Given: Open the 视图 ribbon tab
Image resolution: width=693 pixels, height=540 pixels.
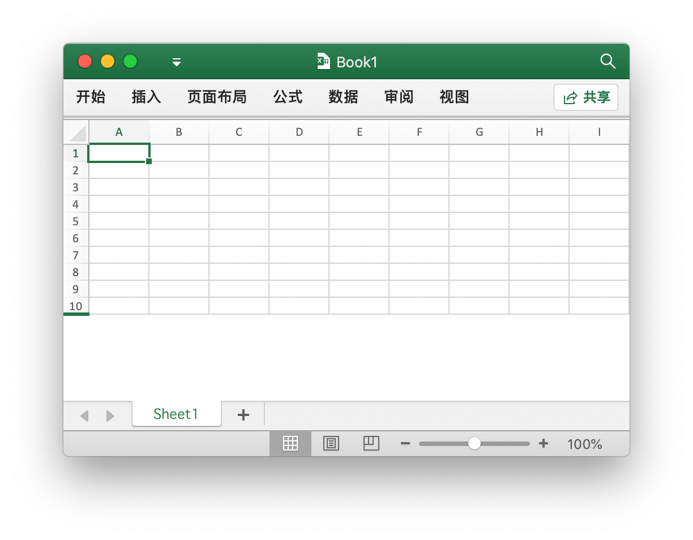Looking at the screenshot, I should point(454,97).
